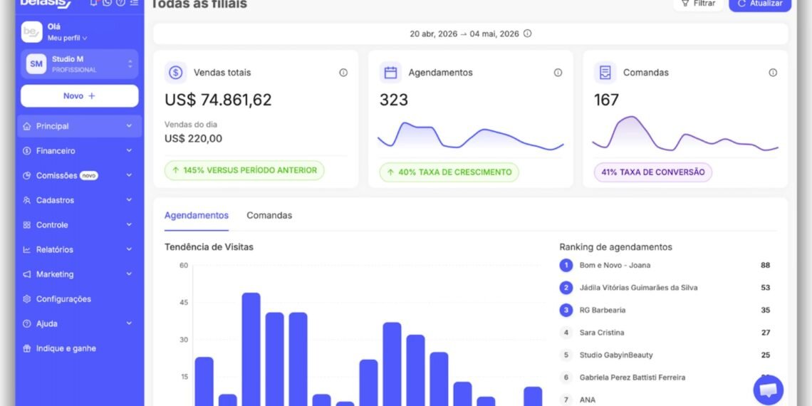
Task: Click the calendar icon on Agendamentos card
Action: (x=390, y=73)
